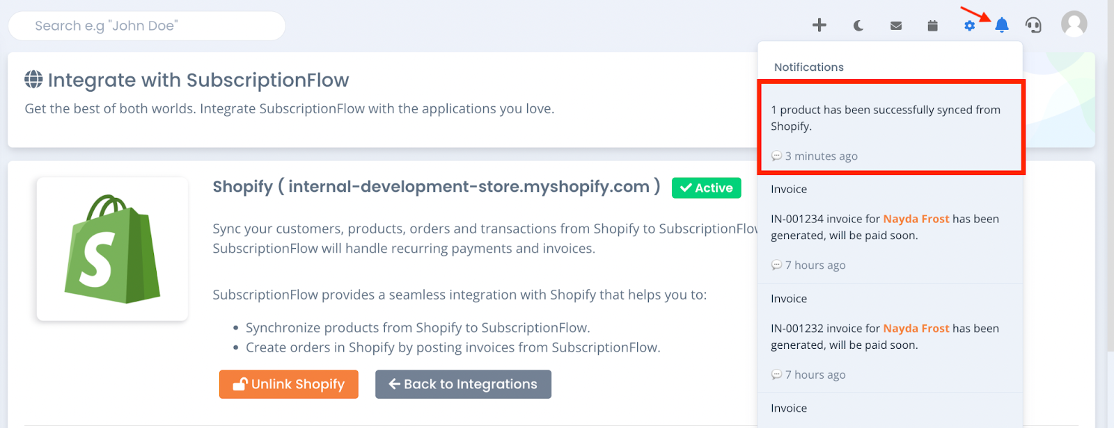Image resolution: width=1114 pixels, height=428 pixels.
Task: Click the Shopify store name heading
Action: pyautogui.click(x=437, y=187)
